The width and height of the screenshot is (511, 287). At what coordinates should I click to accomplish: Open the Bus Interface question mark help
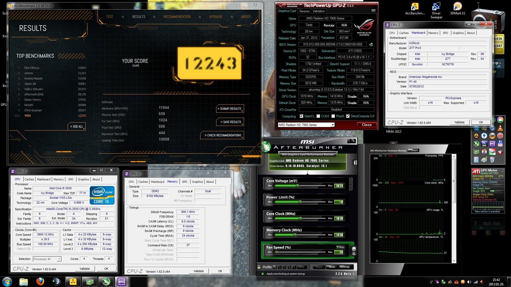(373, 57)
